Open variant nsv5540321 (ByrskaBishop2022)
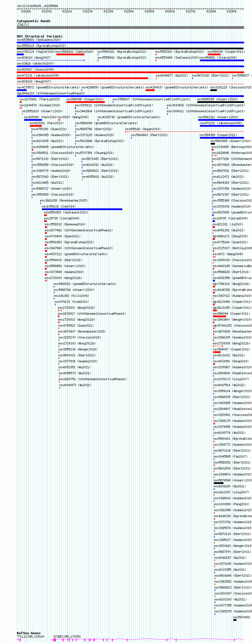Image resolution: width=252 pixels, height=643 pixels. [122, 52]
